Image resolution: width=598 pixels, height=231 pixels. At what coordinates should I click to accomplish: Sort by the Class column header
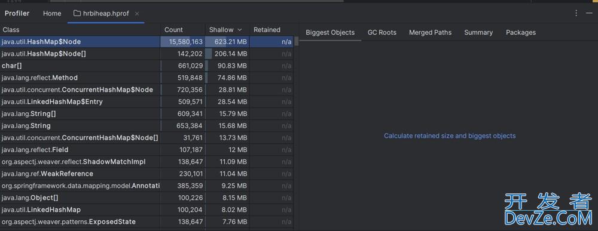click(80, 30)
